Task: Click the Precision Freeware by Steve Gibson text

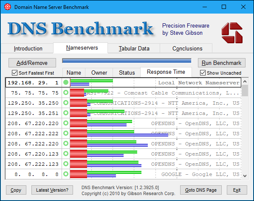Action: 186,29
